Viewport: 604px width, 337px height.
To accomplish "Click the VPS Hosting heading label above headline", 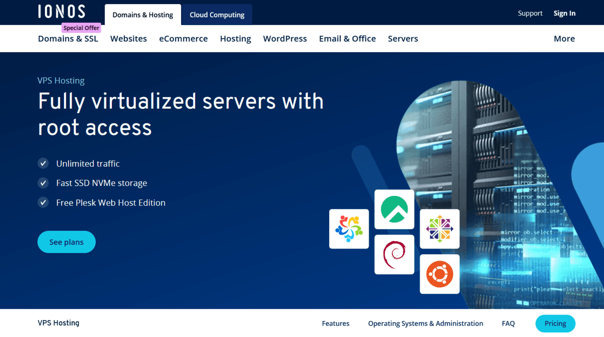I will point(61,80).
